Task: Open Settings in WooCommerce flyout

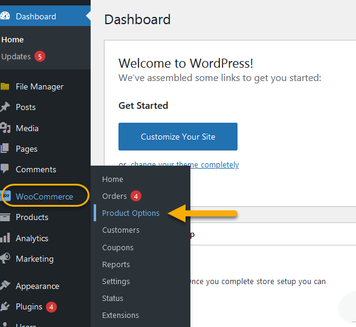Action: [116, 281]
